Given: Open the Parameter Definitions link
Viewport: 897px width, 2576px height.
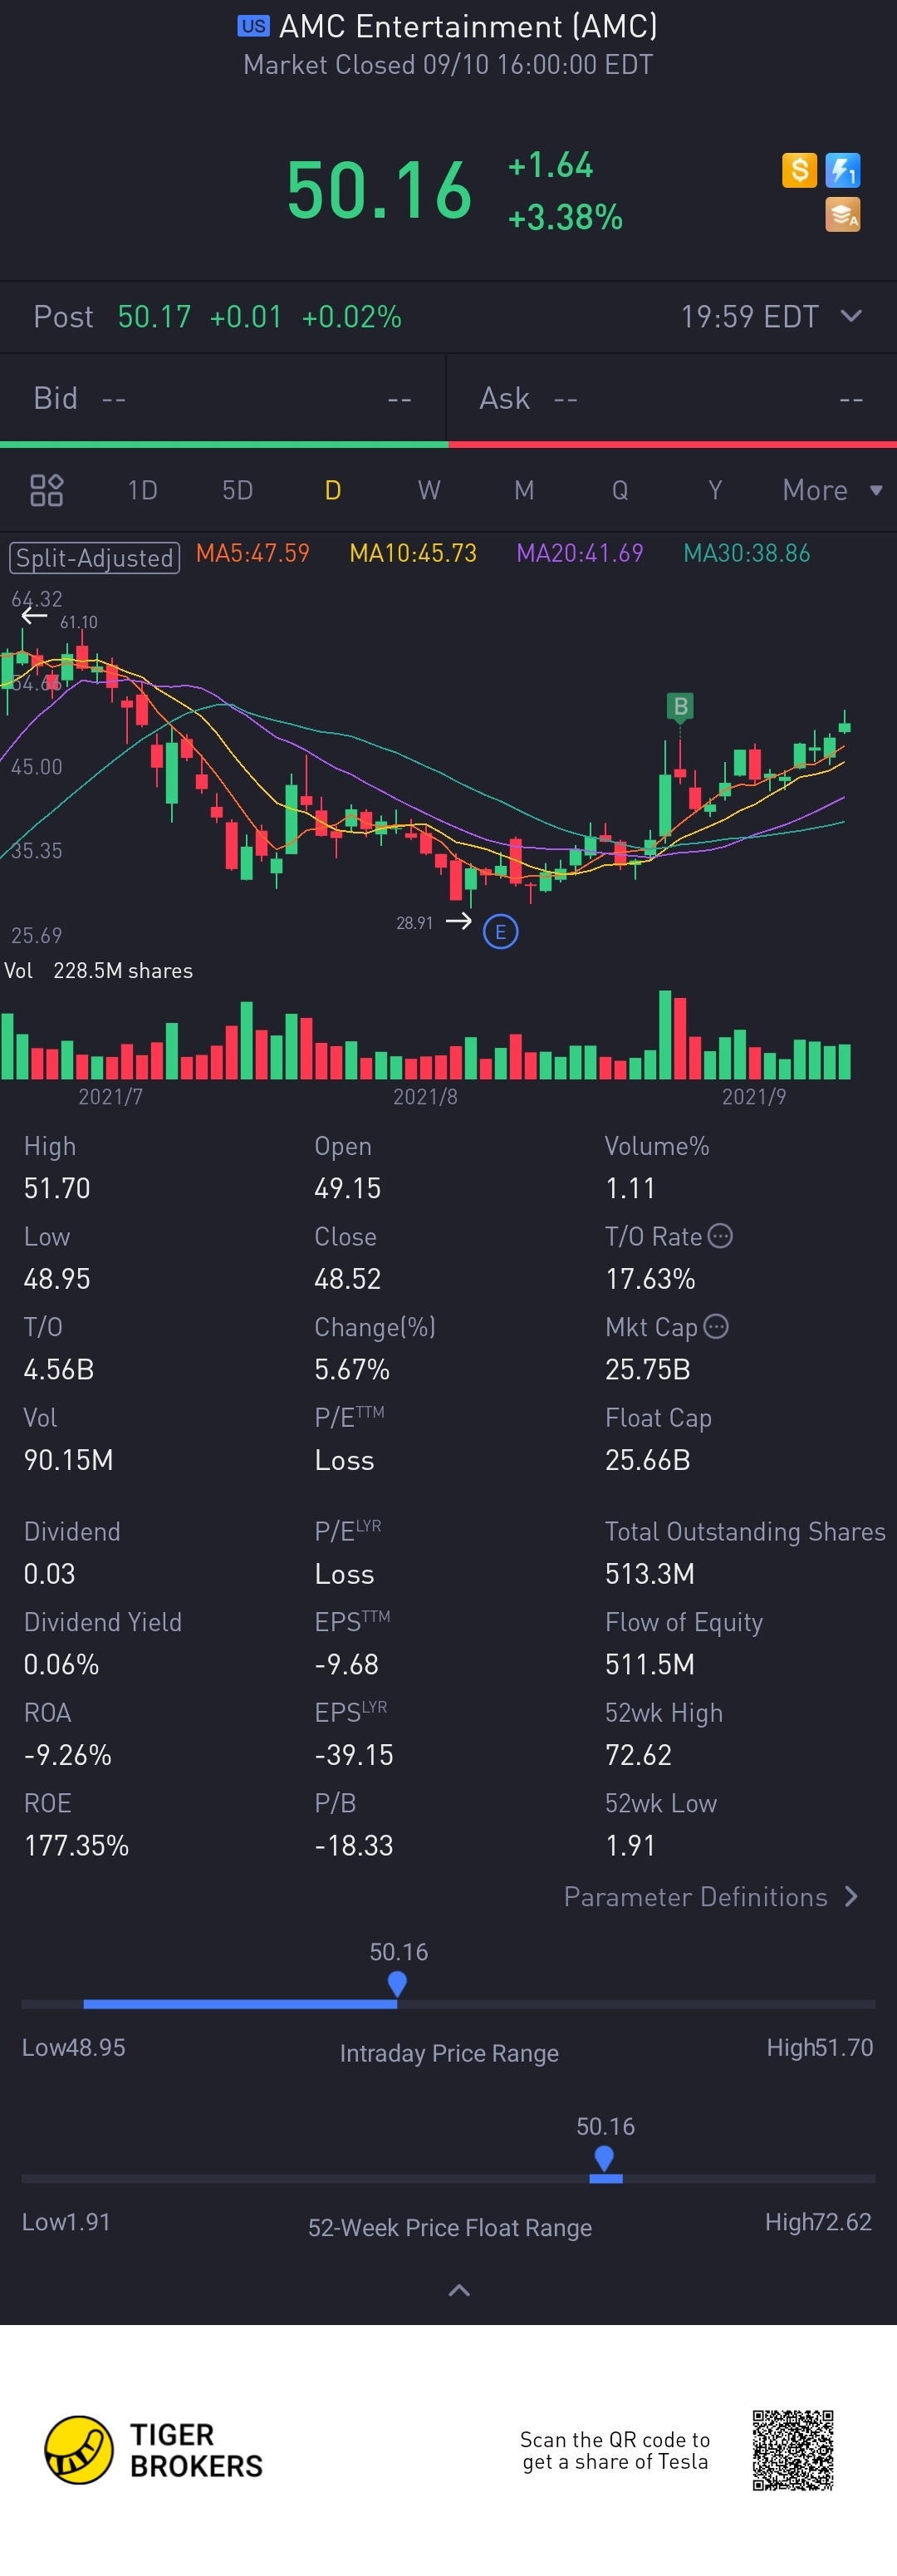Looking at the screenshot, I should coord(711,1897).
